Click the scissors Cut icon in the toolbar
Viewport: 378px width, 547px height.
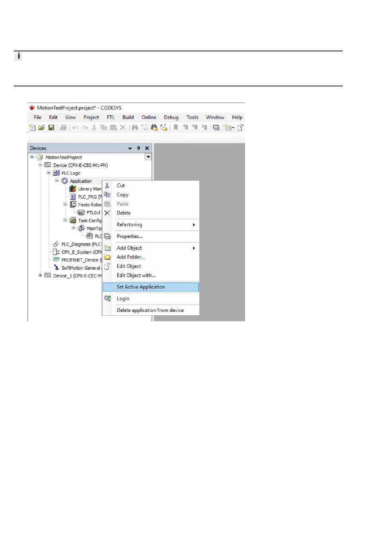point(94,127)
